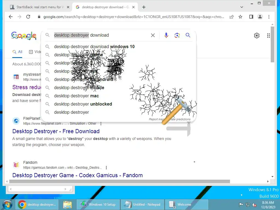This screenshot has width=280, height=210.
Task: Open more options for Fandom result
Action: 106,168
